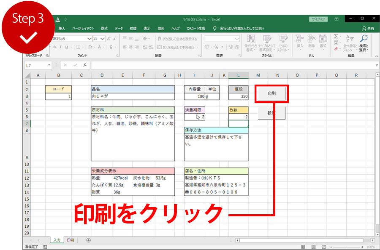Open the QRコード生成 ribbon tab
The height and width of the screenshot is (250, 380).
point(196,28)
